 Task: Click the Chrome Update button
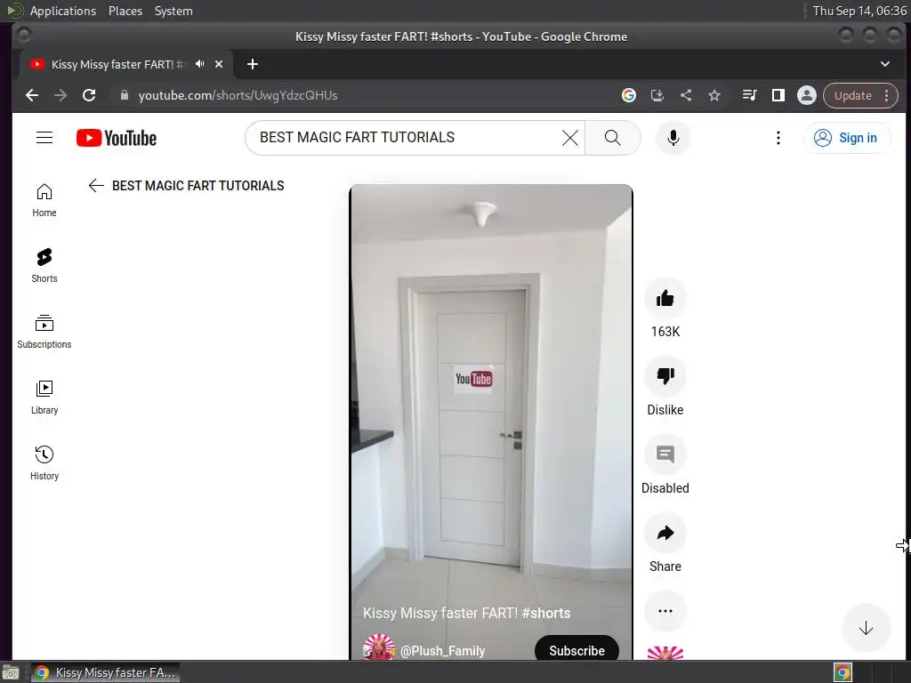[860, 95]
